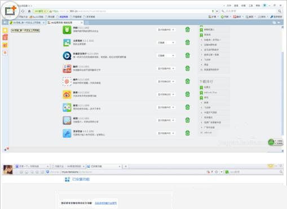Expand the dropdown beside the login manager extension
The width and height of the screenshot is (287, 209).
coord(166,133)
